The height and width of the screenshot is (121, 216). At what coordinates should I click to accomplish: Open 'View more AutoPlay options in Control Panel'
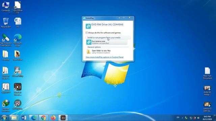(104, 57)
